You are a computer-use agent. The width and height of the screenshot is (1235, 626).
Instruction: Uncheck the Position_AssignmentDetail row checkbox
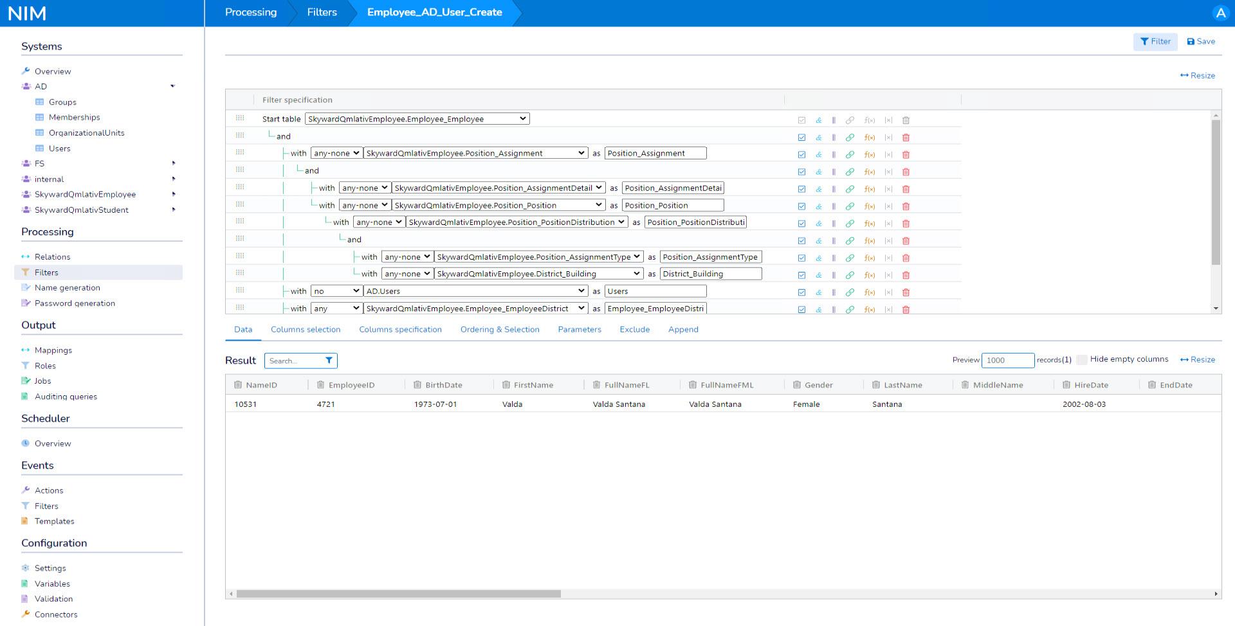click(x=802, y=189)
